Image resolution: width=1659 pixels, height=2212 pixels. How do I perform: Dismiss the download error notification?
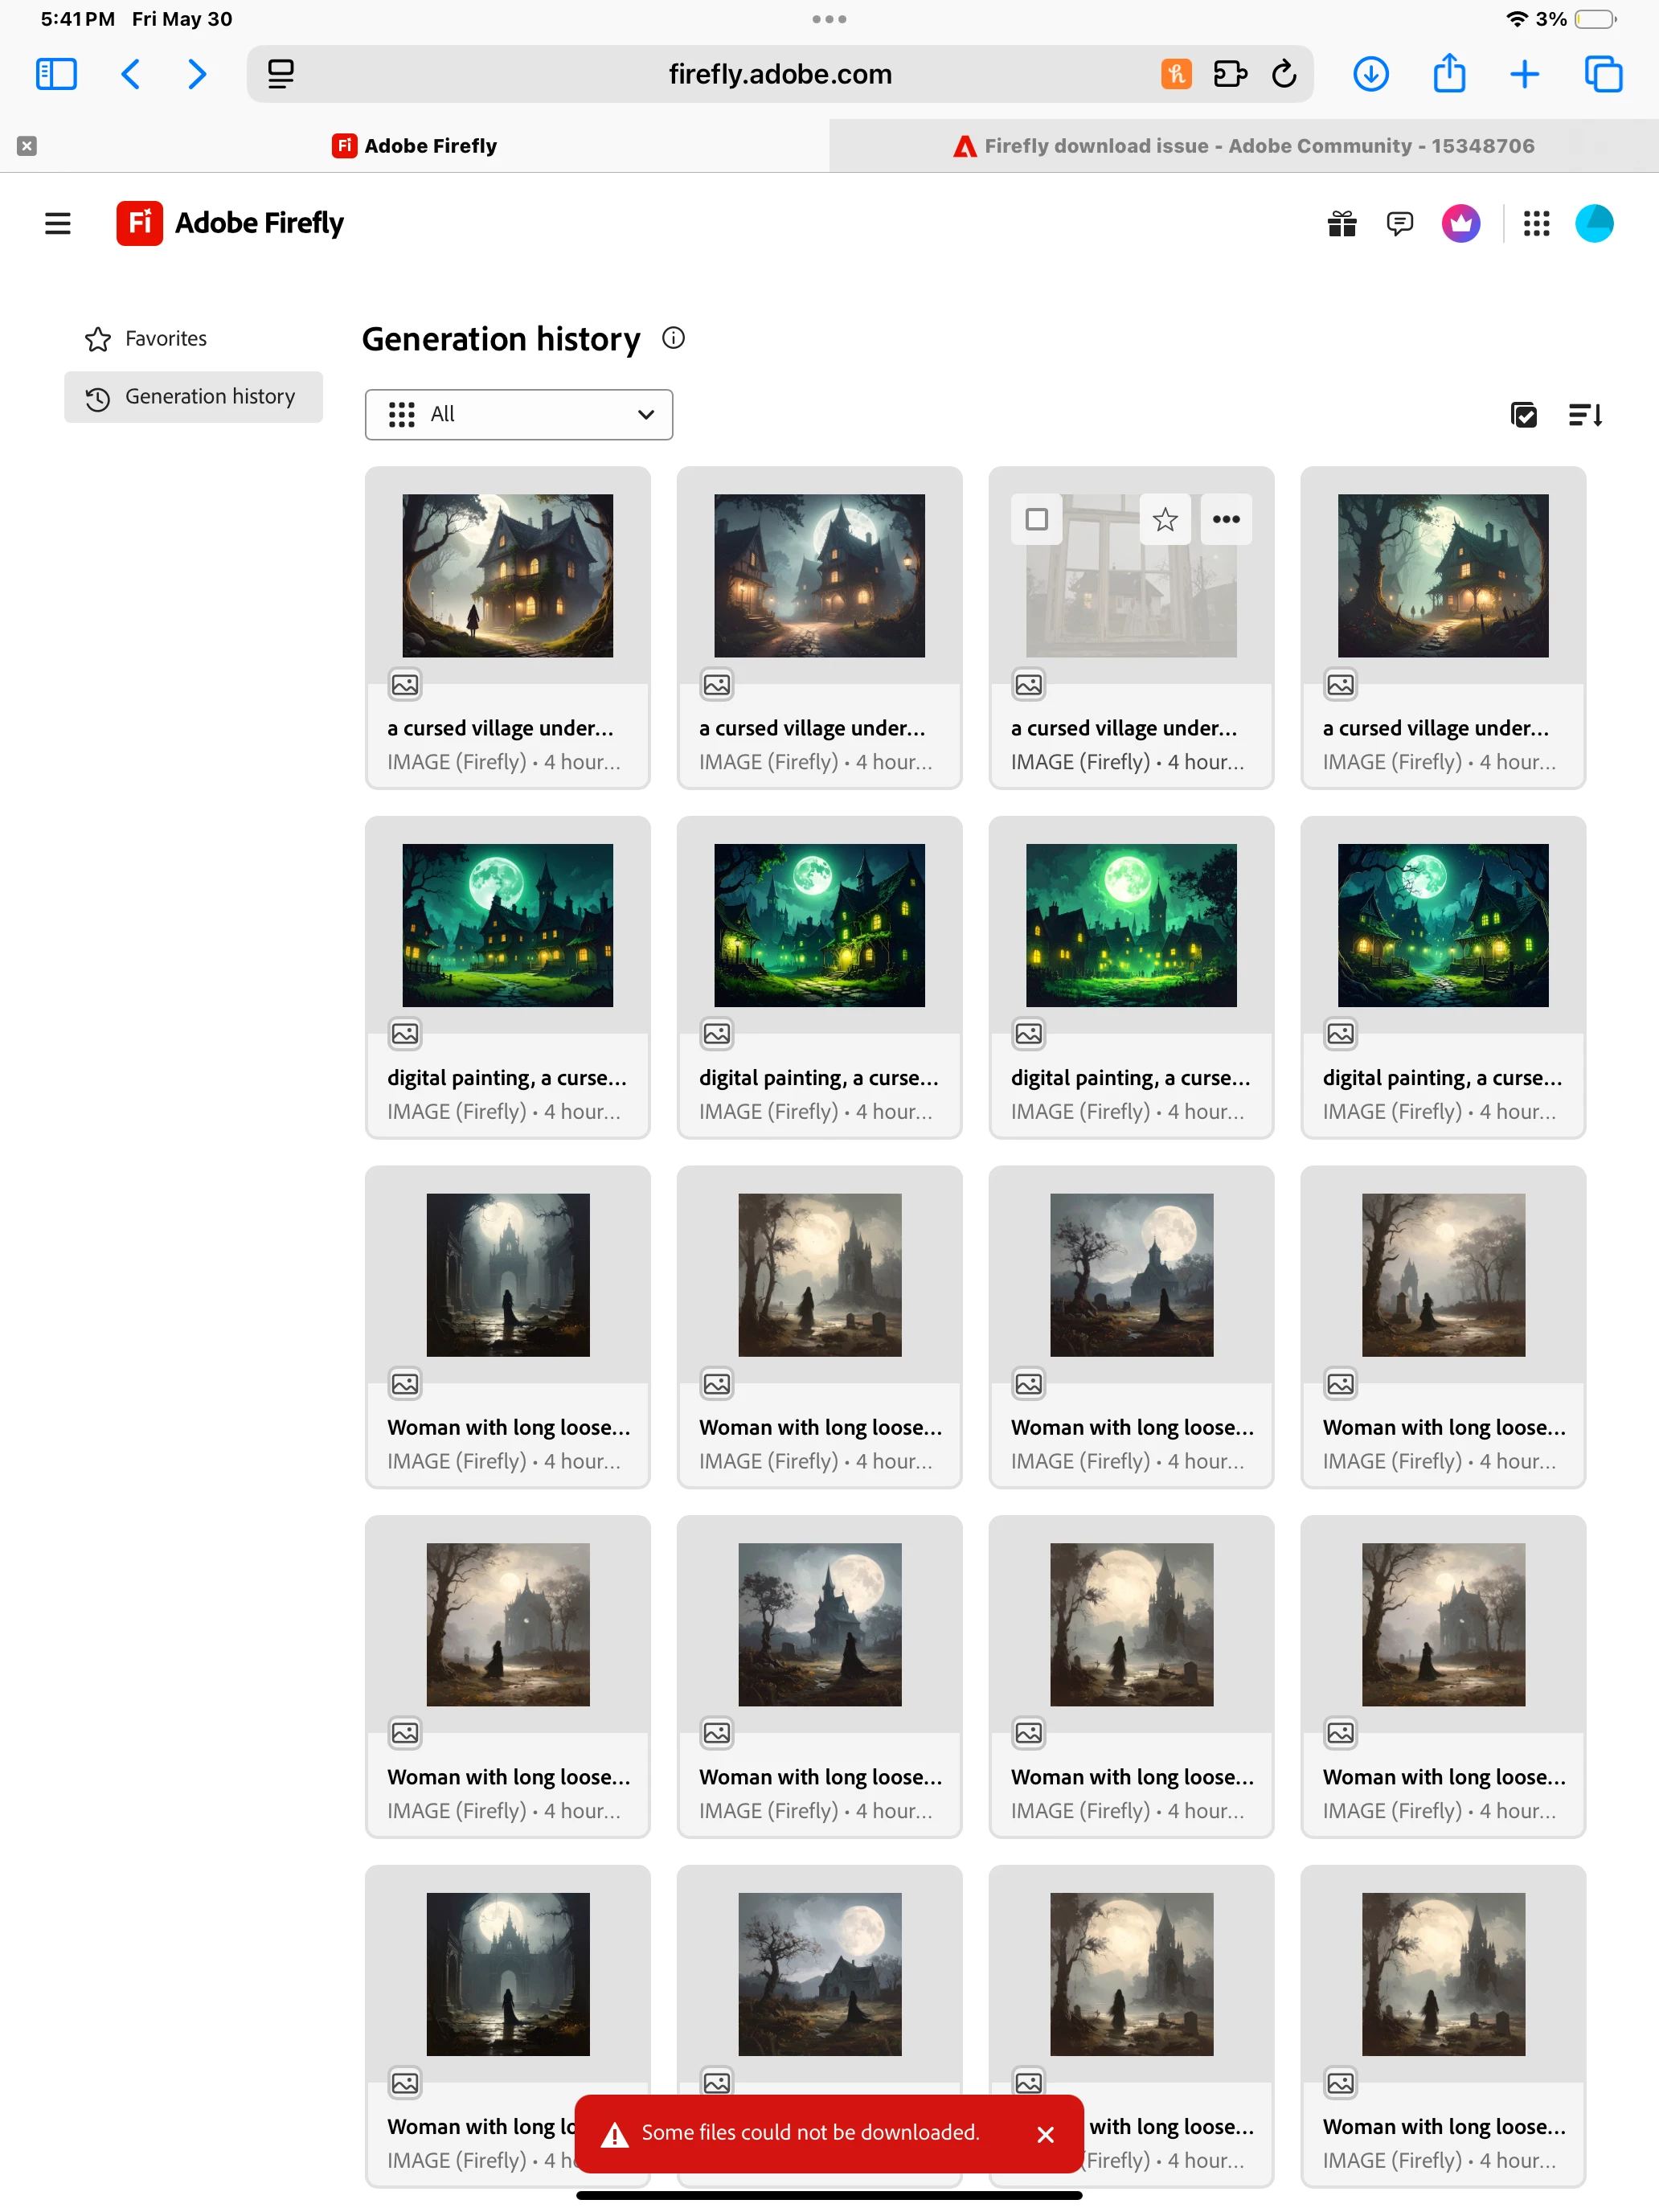(x=1045, y=2134)
